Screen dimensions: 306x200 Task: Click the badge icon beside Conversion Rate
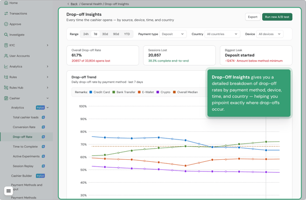click(x=43, y=127)
